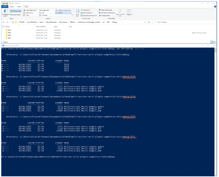
Task: Open the File tab
Action: tap(5, 6)
